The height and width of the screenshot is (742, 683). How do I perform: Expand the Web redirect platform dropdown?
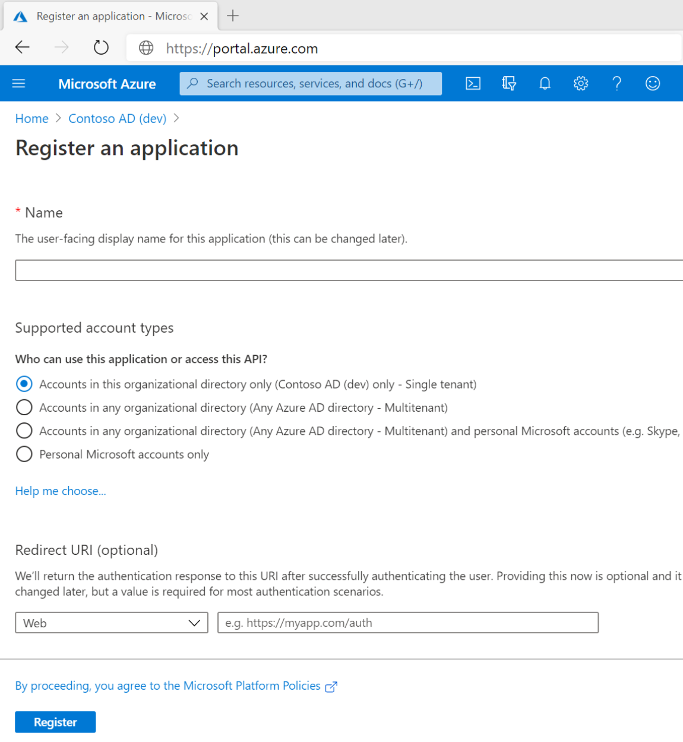(112, 623)
